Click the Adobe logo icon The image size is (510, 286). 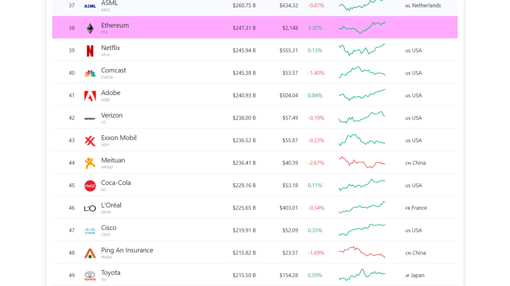[90, 96]
